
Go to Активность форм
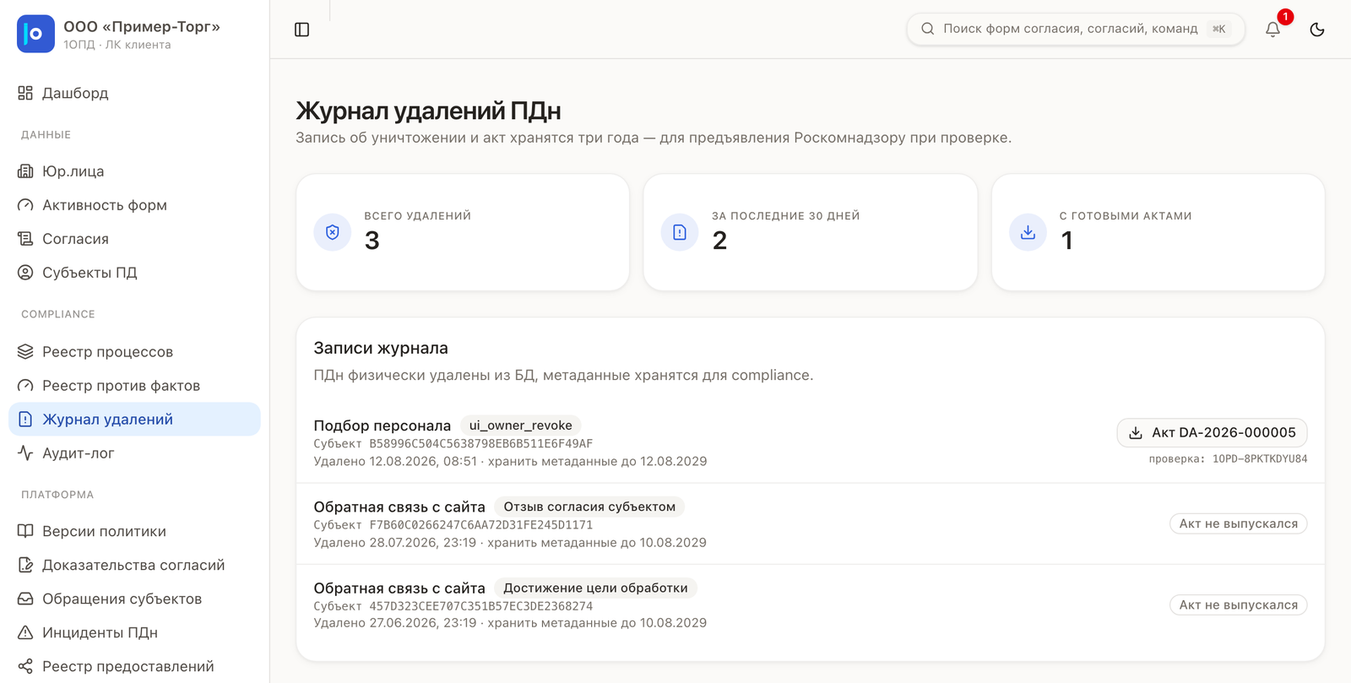(x=134, y=205)
